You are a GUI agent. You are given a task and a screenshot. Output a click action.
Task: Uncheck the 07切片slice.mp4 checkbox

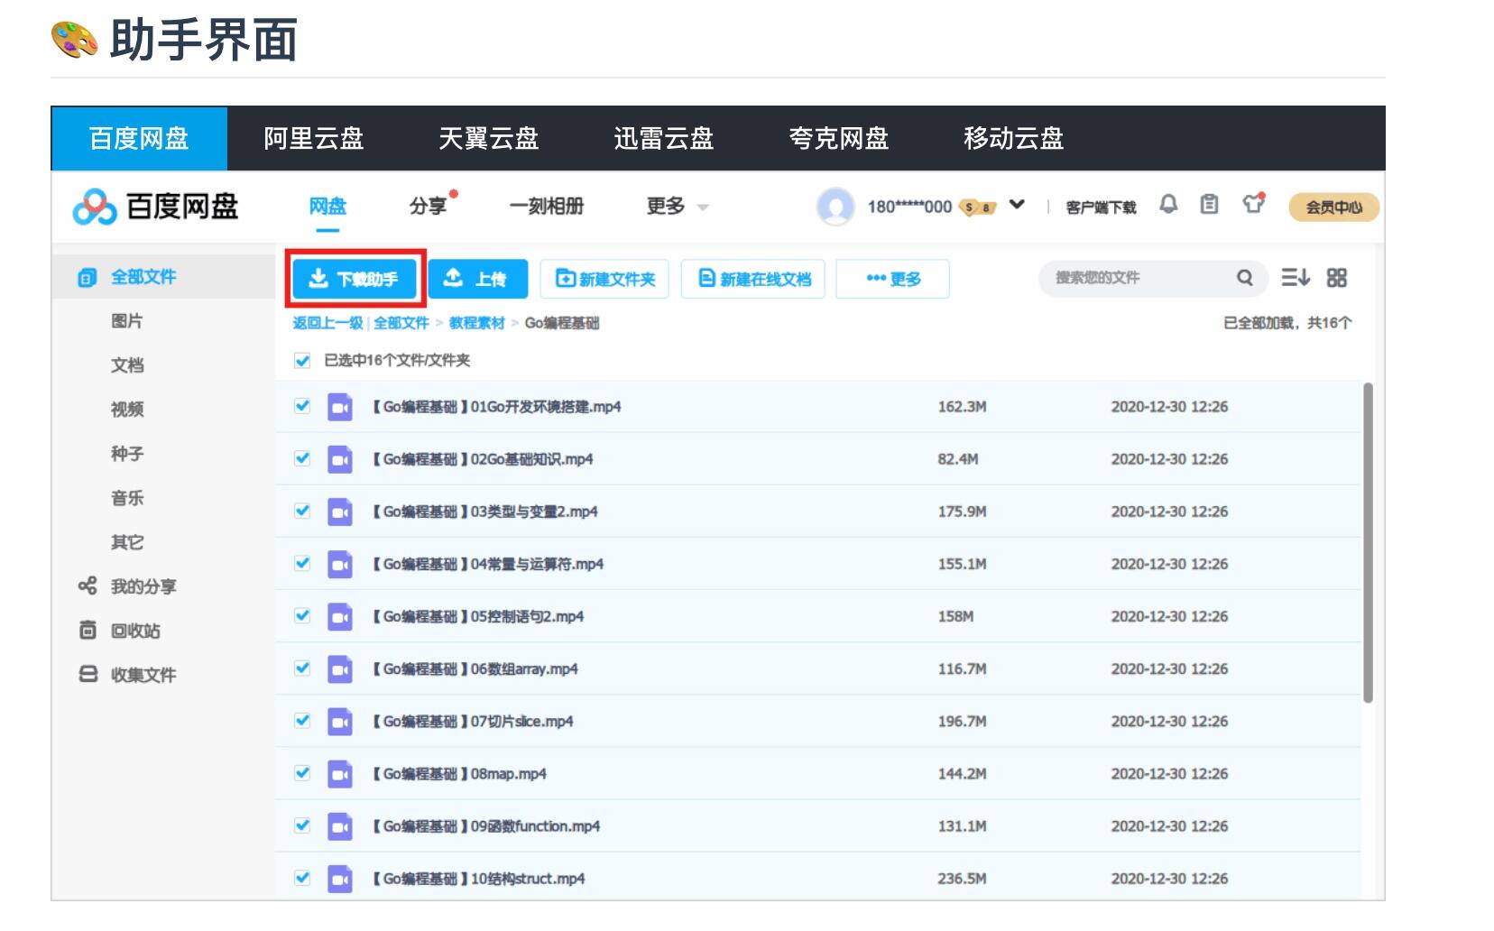pos(302,720)
